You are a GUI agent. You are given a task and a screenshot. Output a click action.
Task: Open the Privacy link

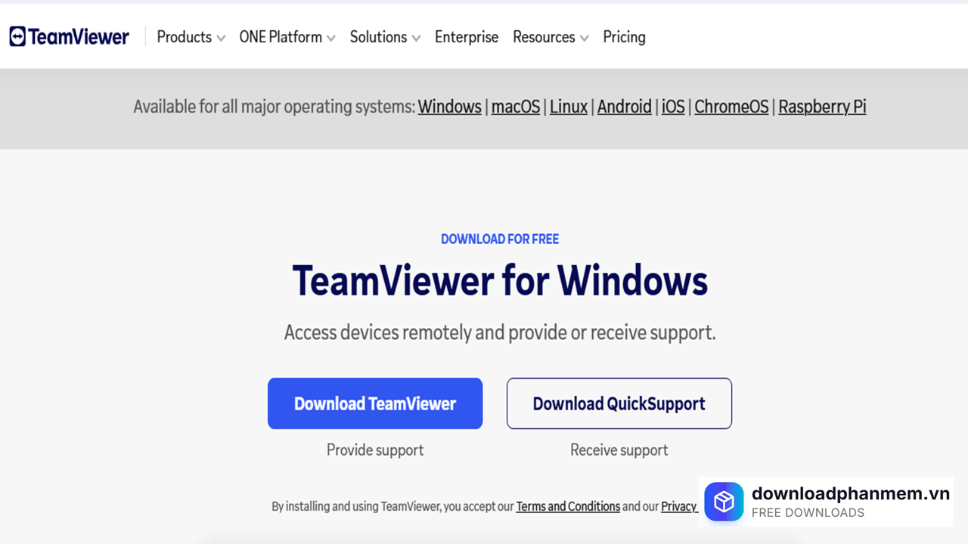679,506
